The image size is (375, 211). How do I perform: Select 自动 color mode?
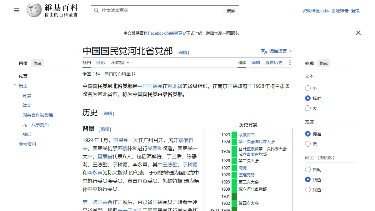click(x=308, y=170)
